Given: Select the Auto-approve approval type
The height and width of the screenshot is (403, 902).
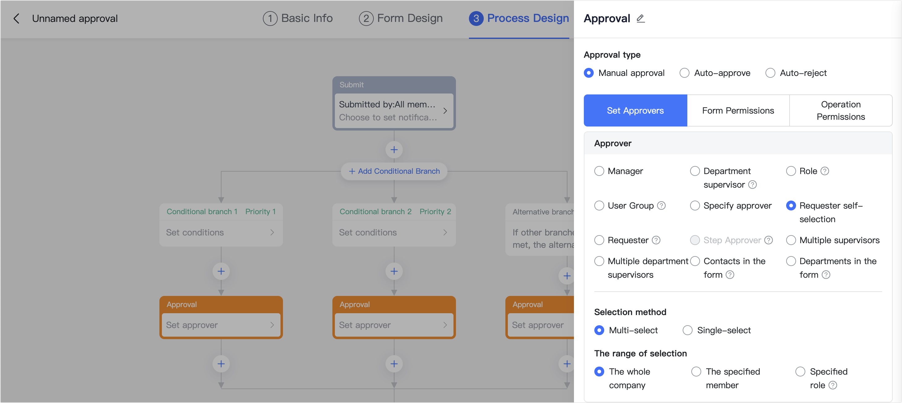Looking at the screenshot, I should point(684,73).
